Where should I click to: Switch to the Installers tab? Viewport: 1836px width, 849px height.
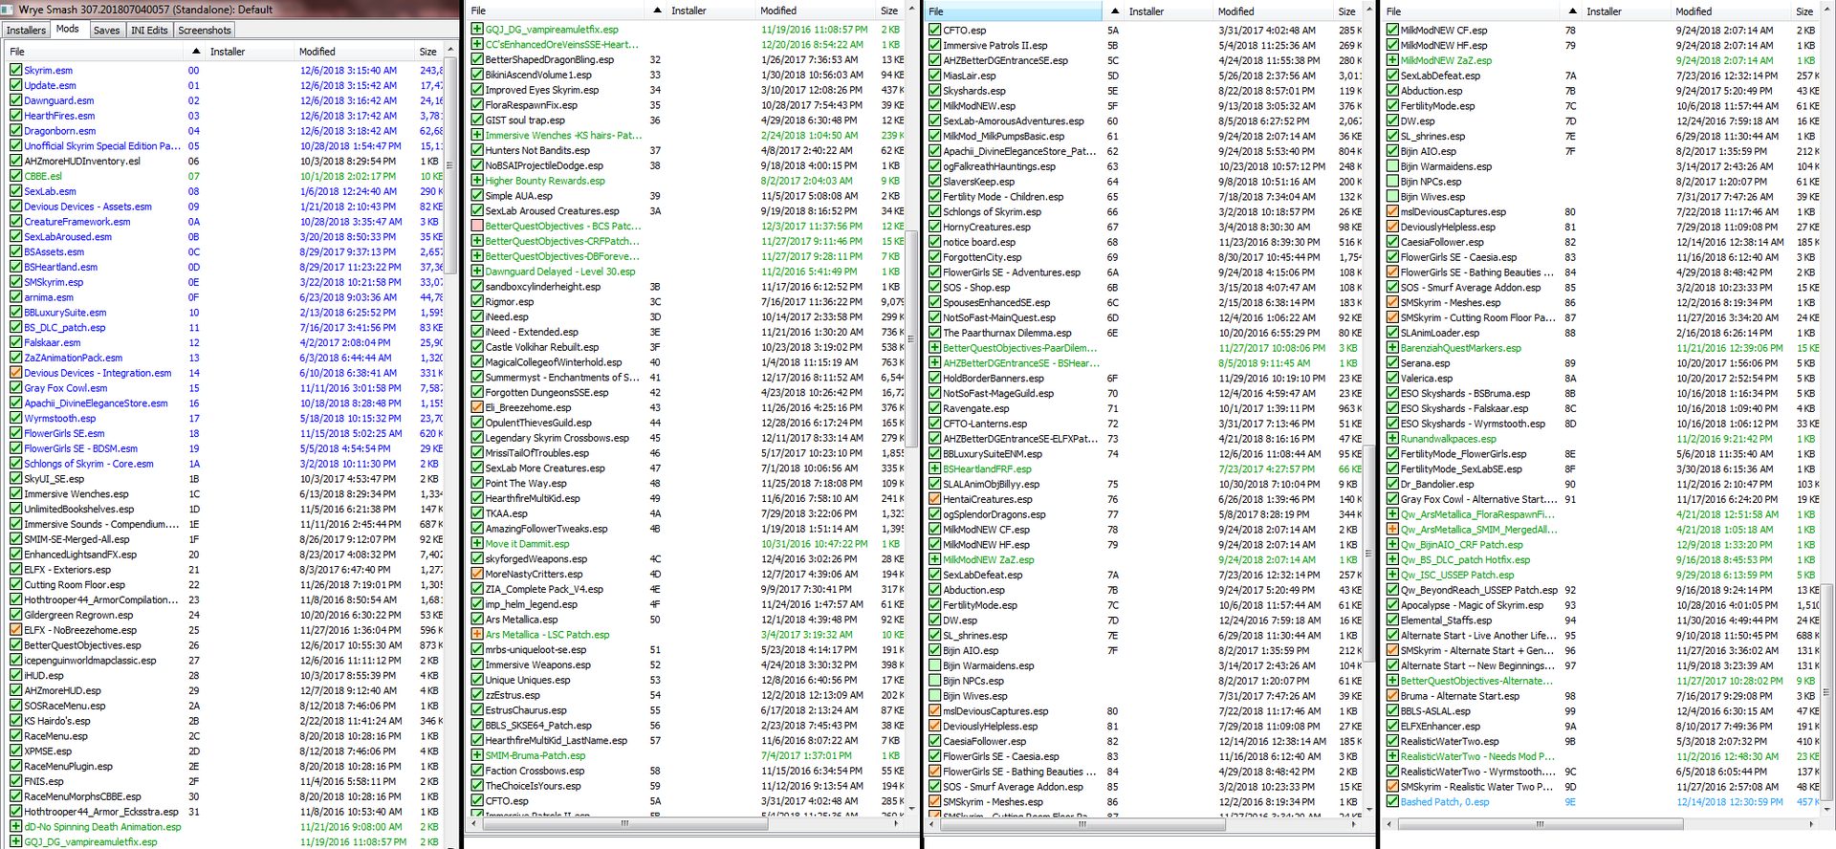coord(26,30)
